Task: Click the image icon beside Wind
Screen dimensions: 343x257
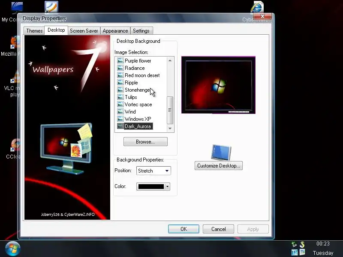Action: point(120,111)
